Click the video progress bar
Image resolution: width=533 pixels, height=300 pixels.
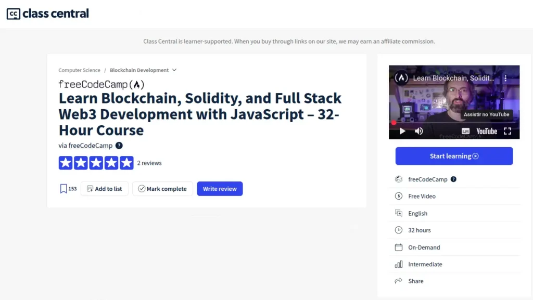click(453, 122)
